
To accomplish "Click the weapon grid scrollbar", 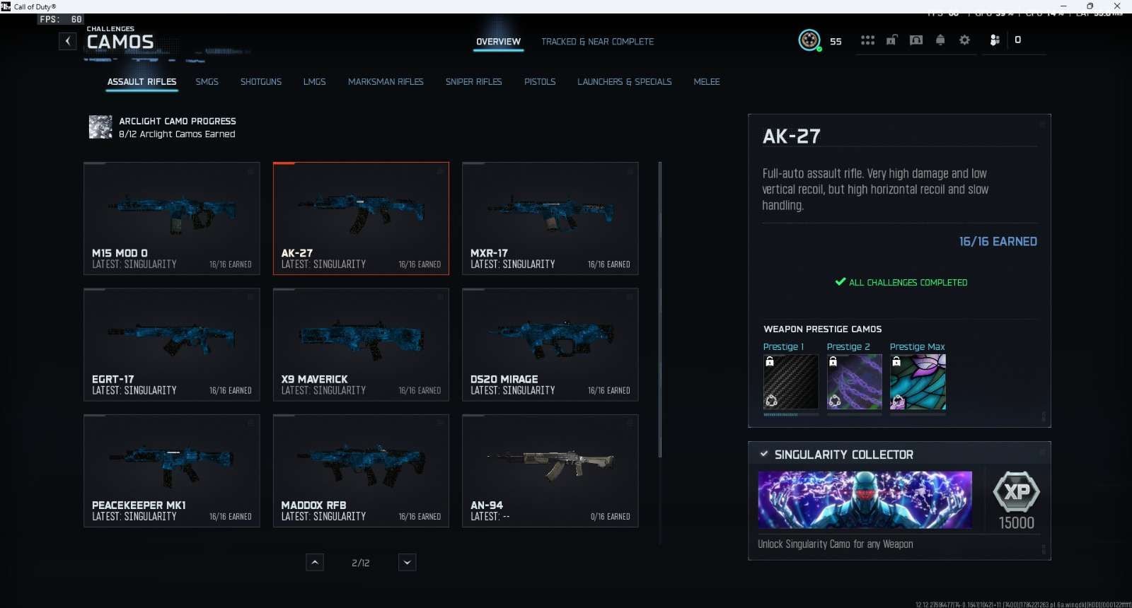I will click(660, 310).
